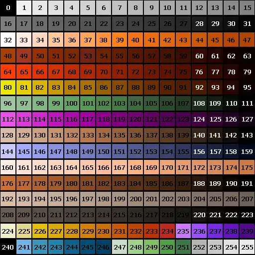The height and width of the screenshot is (255, 255).
Task: Click the deep purple swatch 239
Action: point(247,231)
